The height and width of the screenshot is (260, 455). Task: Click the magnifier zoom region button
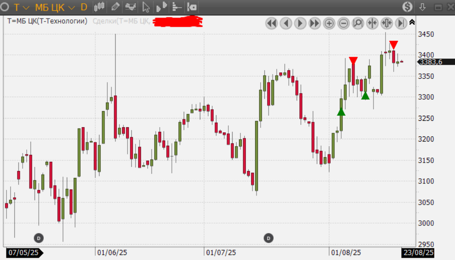(x=358, y=23)
